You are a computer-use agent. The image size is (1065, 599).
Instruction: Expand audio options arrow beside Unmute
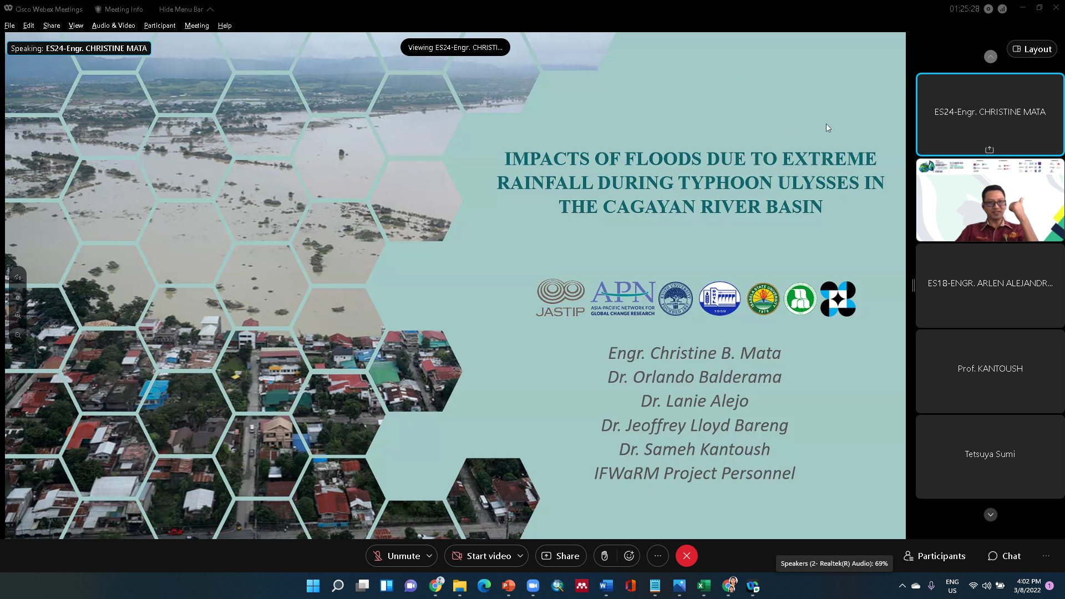429,556
